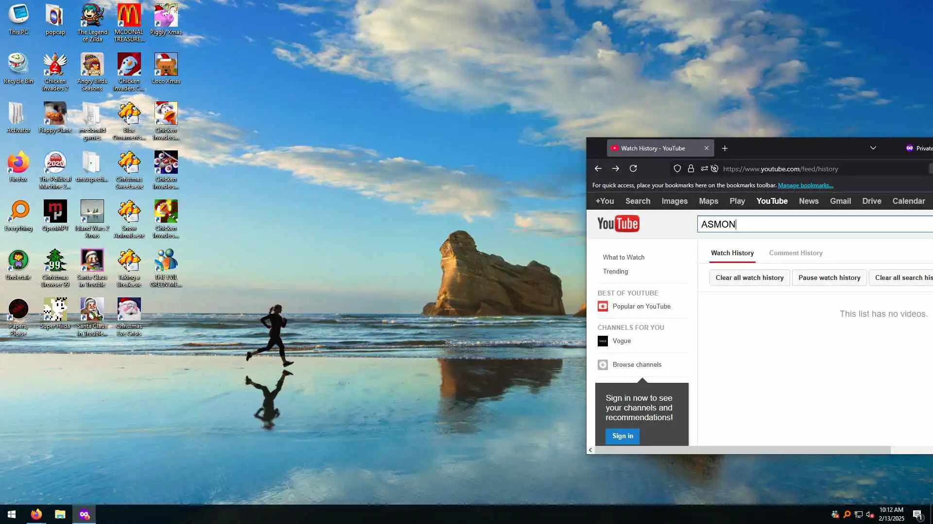Image resolution: width=933 pixels, height=524 pixels.
Task: Select Gmail in the top navigation bar
Action: coord(840,201)
